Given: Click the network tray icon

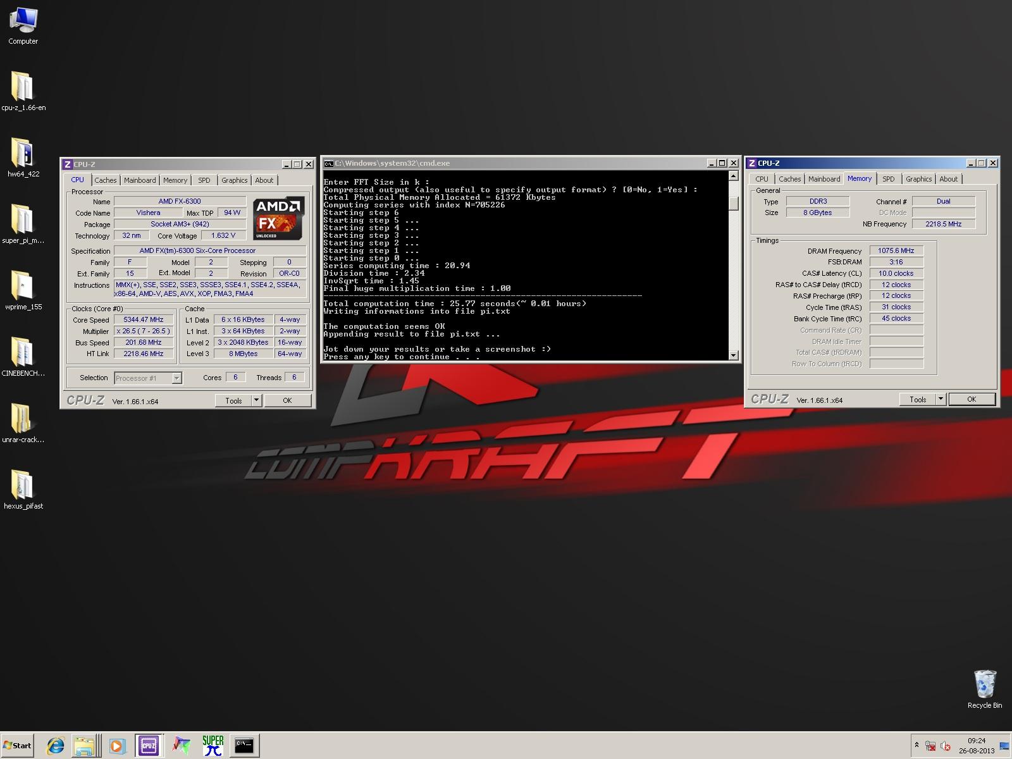Looking at the screenshot, I should 930,746.
